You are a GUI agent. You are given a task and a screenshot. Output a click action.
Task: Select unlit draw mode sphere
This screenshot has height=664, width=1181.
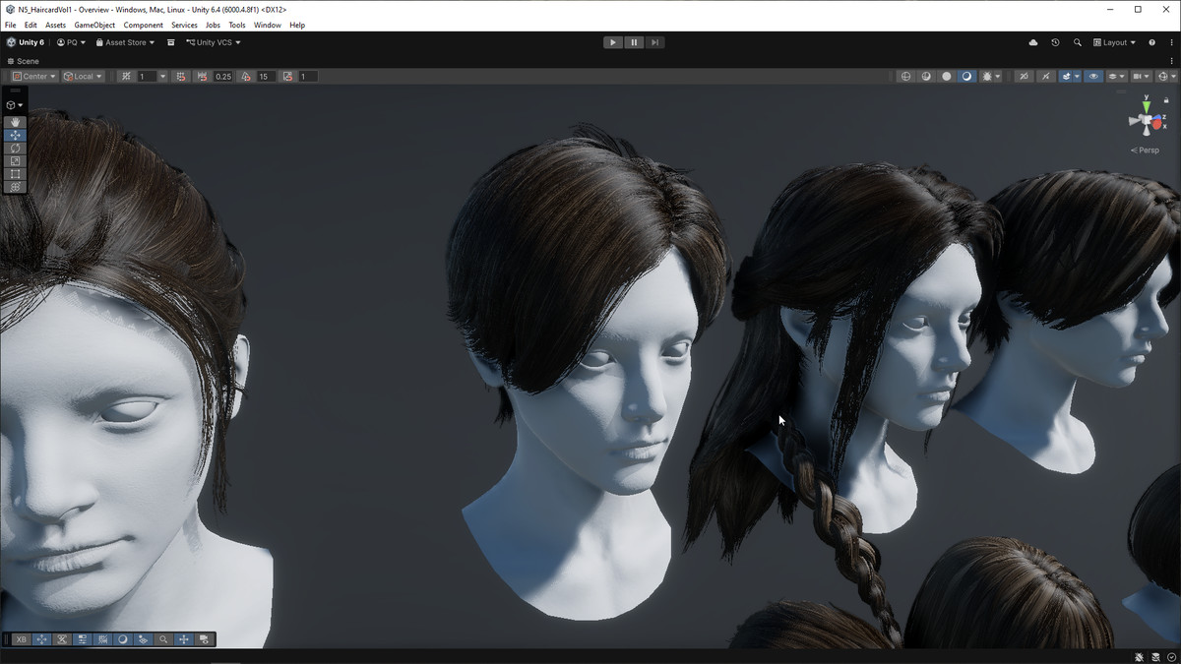(x=947, y=76)
